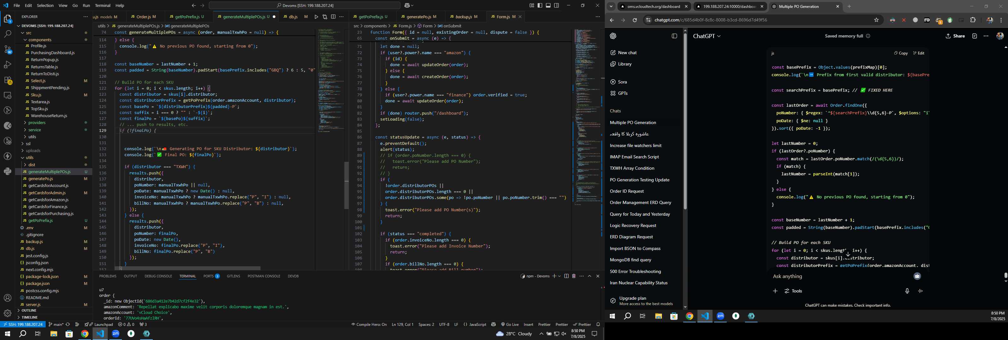This screenshot has width=1008, height=340.
Task: Open the ChatGPT model selector dropdown
Action: pyautogui.click(x=707, y=36)
